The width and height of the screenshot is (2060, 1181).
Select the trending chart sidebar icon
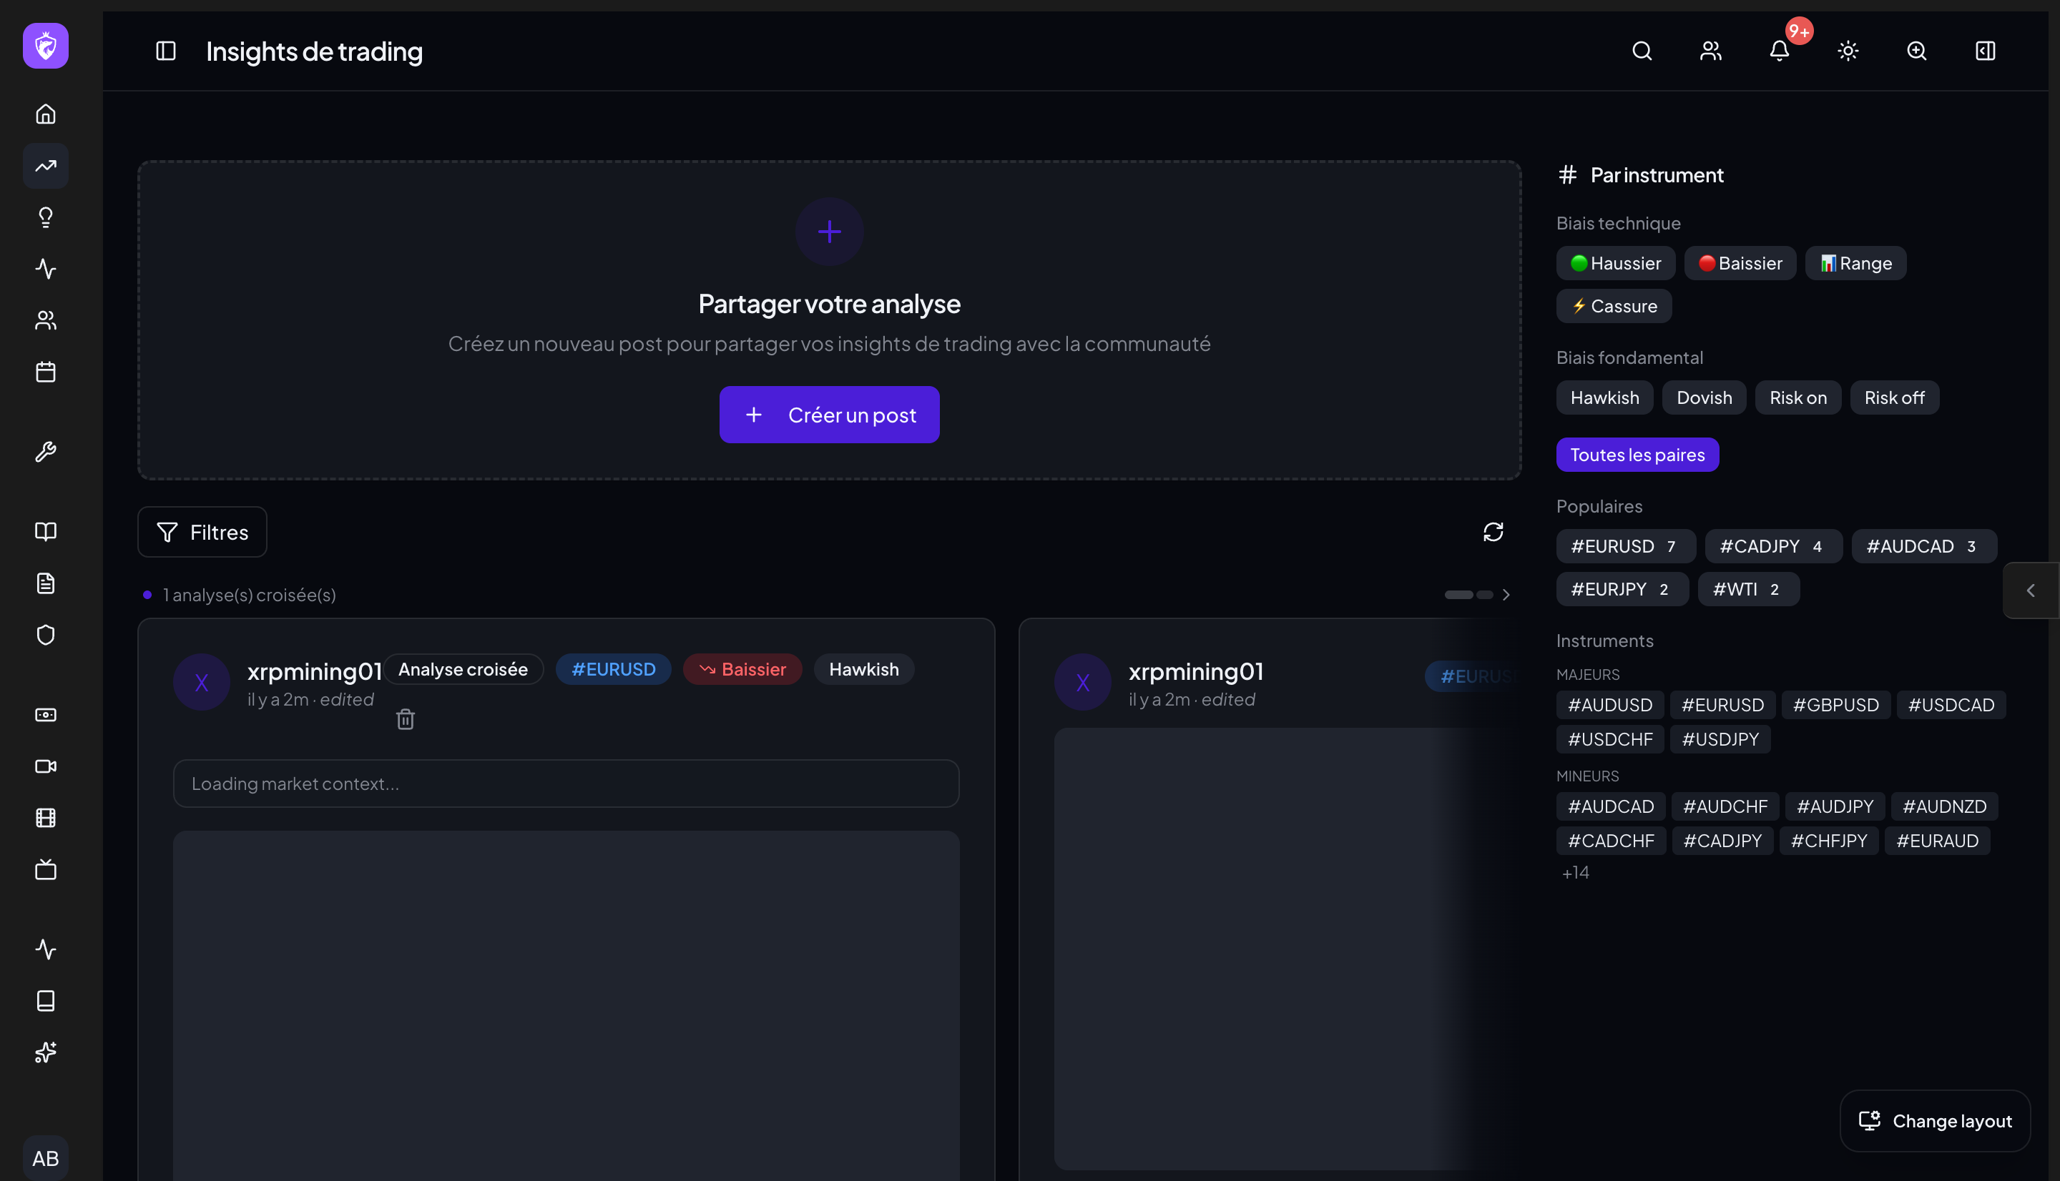click(x=46, y=165)
